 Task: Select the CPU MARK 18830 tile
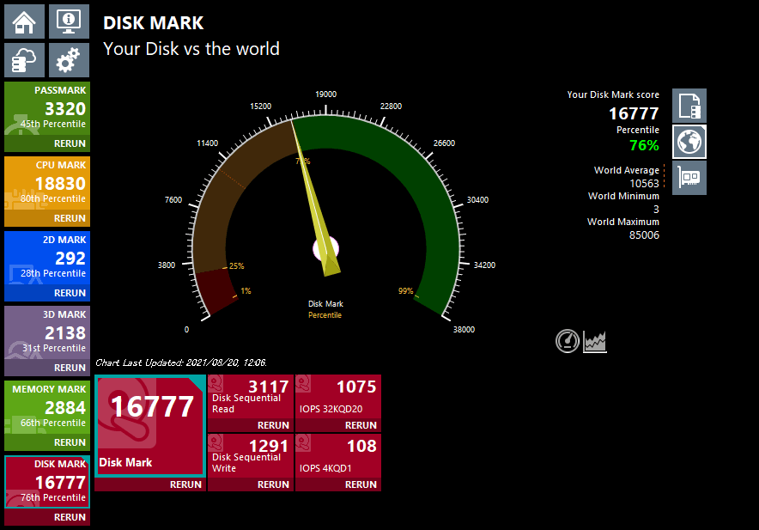(x=47, y=184)
